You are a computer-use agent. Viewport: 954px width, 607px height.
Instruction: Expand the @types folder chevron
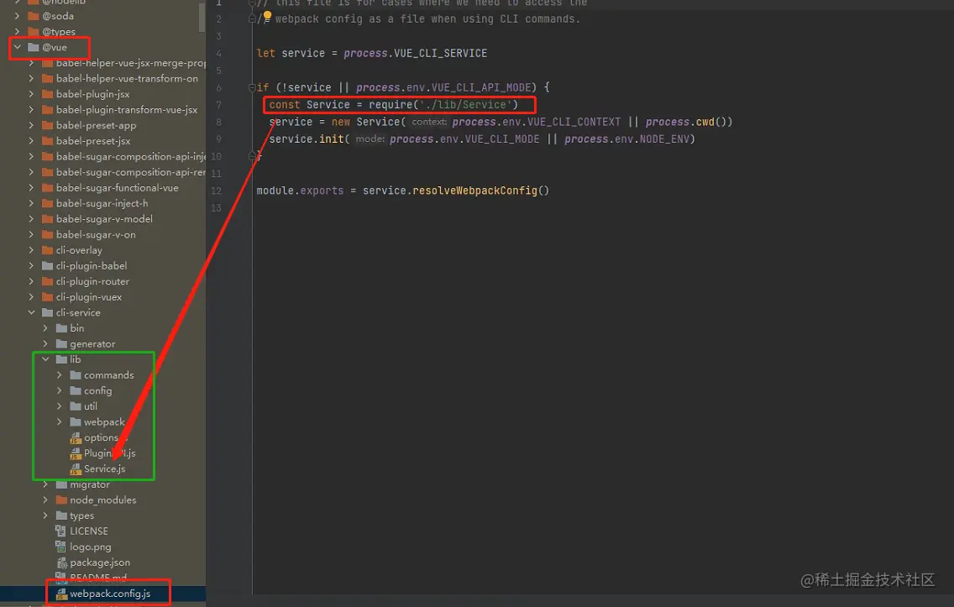tap(18, 32)
